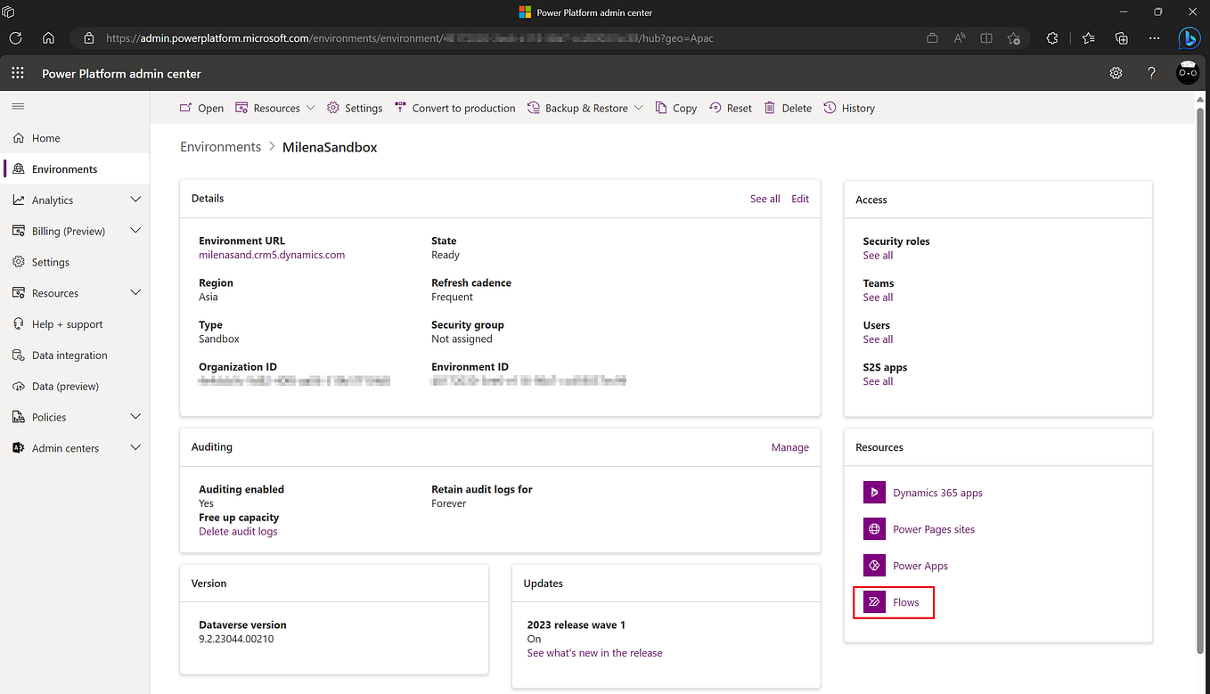The width and height of the screenshot is (1210, 694).
Task: Click the Delete audit logs link
Action: coord(238,532)
